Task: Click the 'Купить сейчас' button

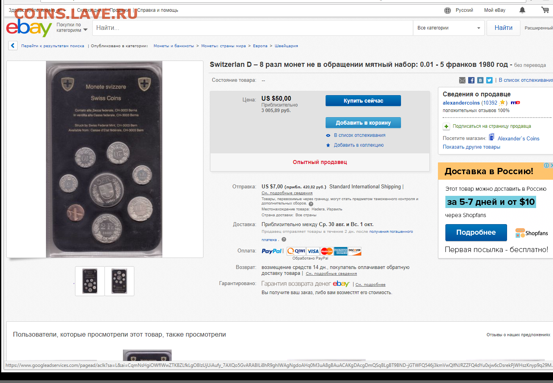Action: tap(363, 101)
